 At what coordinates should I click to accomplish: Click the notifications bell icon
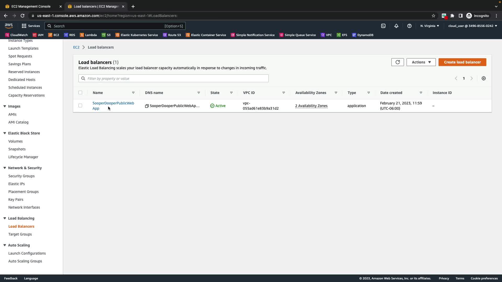click(x=396, y=26)
